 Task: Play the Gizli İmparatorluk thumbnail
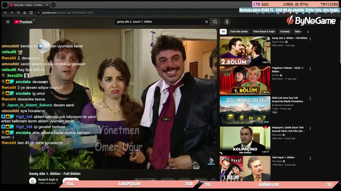245,110
